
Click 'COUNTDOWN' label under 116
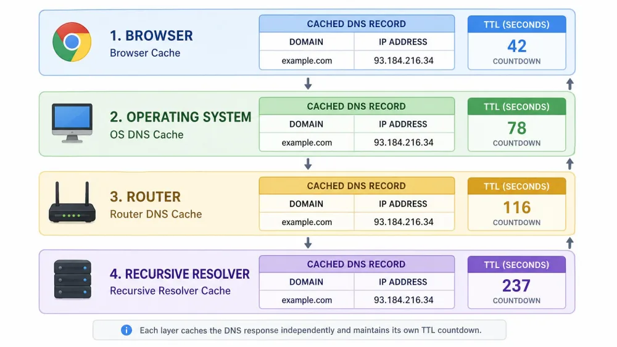click(x=516, y=222)
